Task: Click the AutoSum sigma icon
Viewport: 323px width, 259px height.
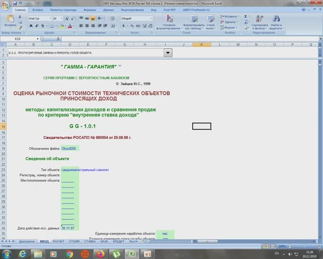Action: (246, 17)
